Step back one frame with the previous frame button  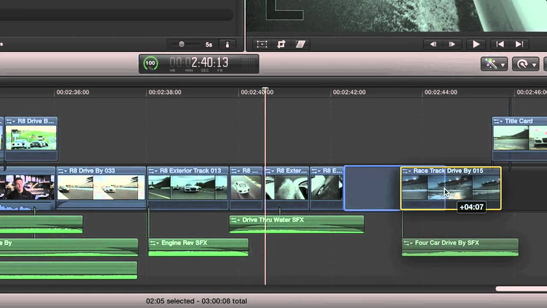pyautogui.click(x=433, y=44)
